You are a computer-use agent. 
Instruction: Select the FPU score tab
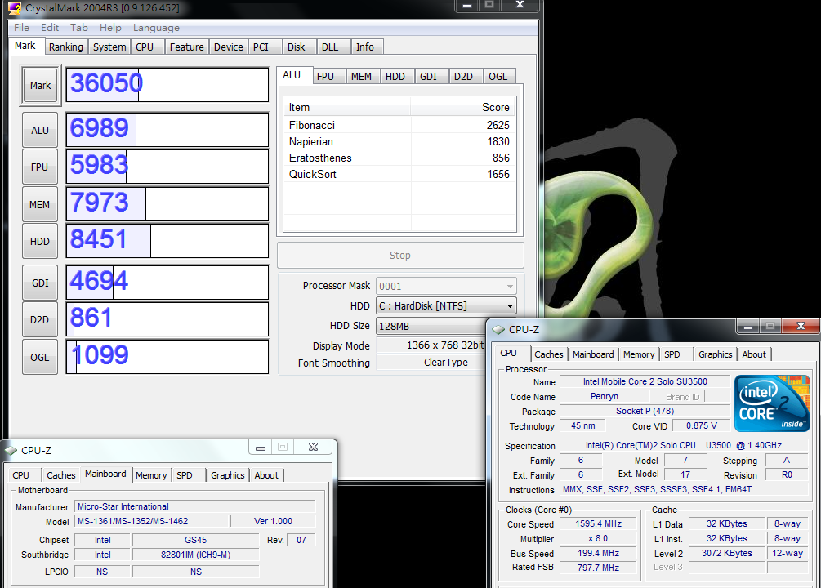tap(325, 77)
